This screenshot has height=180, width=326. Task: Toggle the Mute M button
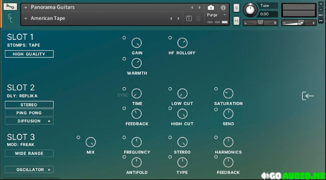coord(236,21)
